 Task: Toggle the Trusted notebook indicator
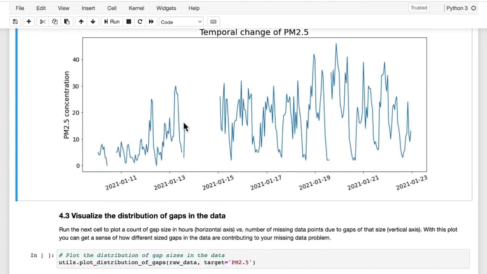tap(419, 8)
